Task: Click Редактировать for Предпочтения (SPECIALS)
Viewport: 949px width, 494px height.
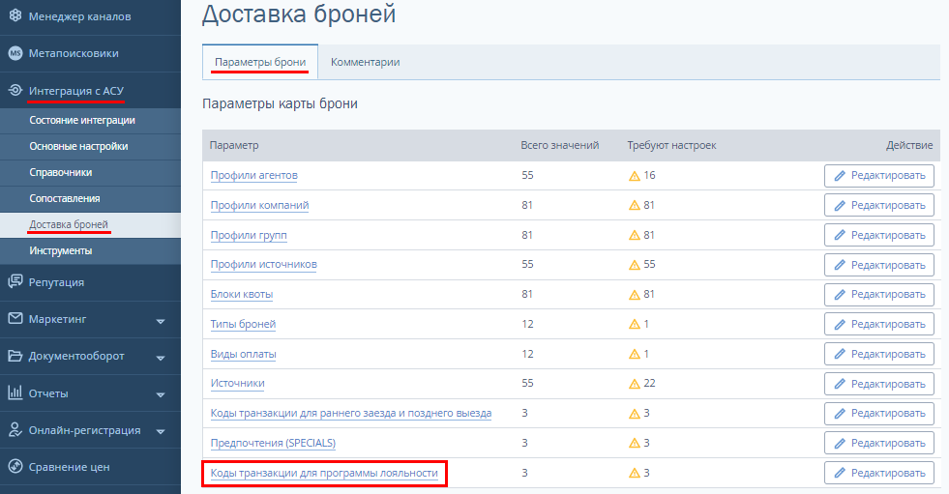Action: point(878,443)
